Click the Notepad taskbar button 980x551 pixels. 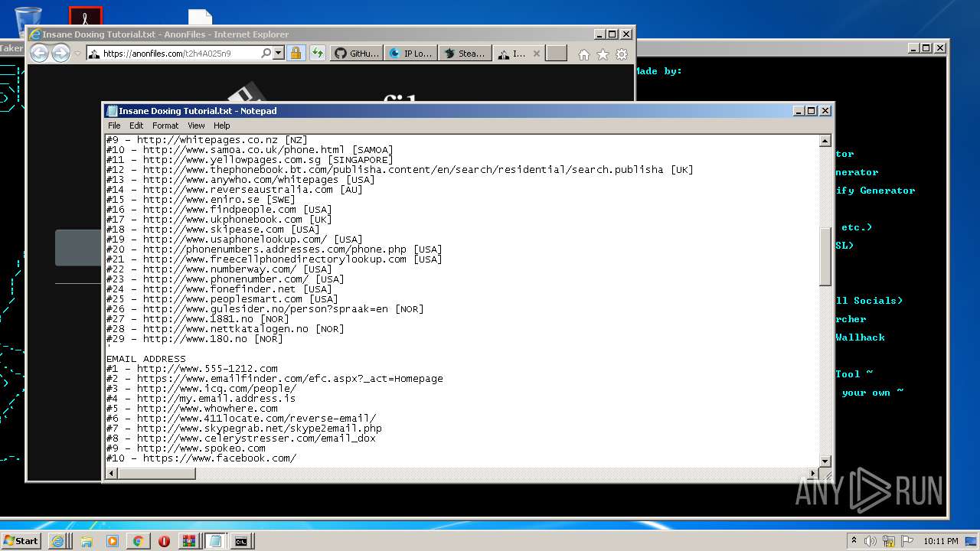coord(215,541)
